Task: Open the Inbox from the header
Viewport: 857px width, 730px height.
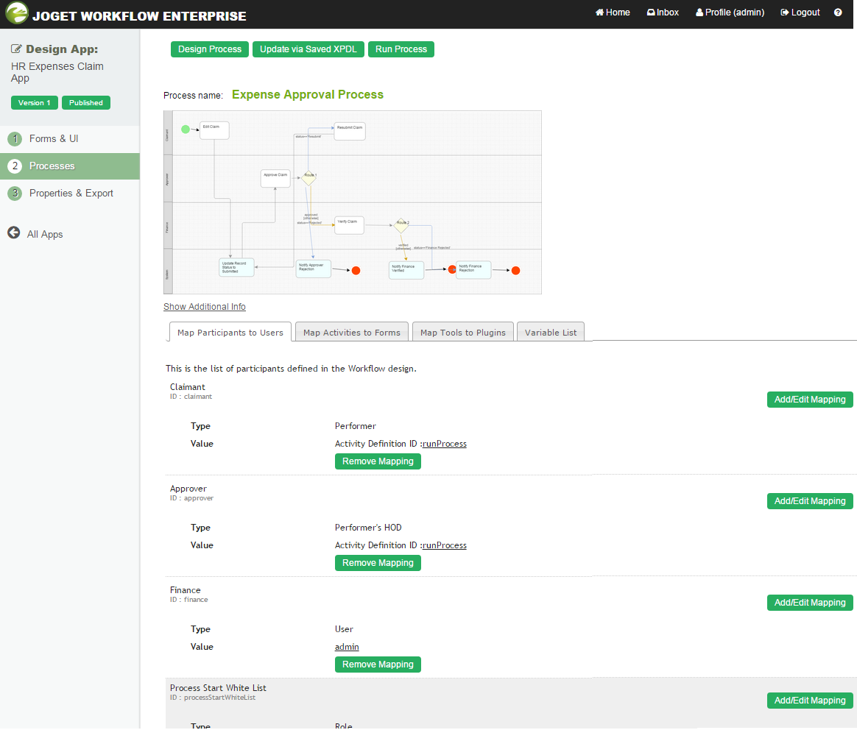Action: (651, 13)
